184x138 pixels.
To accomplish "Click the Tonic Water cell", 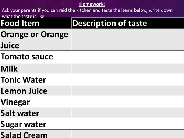I will coord(36,79).
